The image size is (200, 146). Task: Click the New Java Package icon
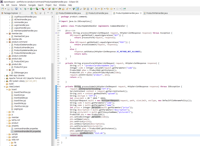[x=49, y=9]
